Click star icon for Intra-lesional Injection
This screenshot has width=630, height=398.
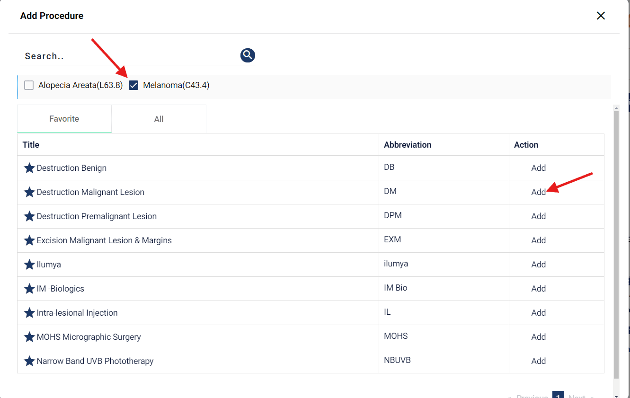coord(29,313)
